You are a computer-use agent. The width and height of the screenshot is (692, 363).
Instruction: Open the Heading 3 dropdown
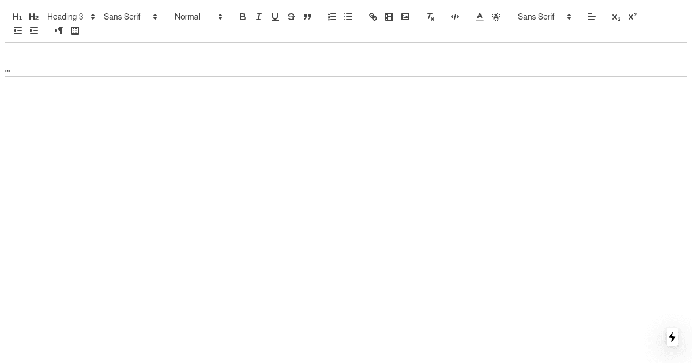[69, 17]
